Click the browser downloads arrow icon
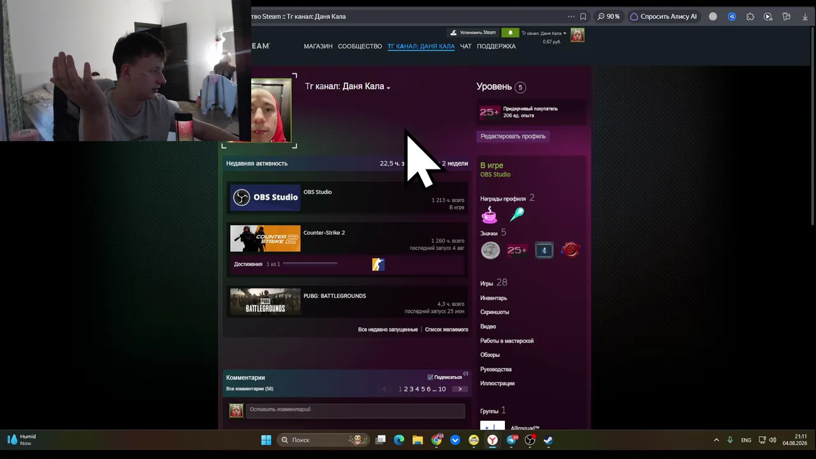This screenshot has width=816, height=459. tap(805, 17)
